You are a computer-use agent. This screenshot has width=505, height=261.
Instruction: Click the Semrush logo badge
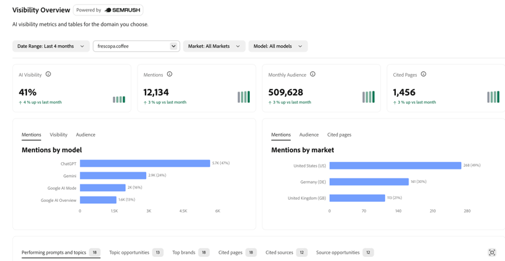click(108, 10)
